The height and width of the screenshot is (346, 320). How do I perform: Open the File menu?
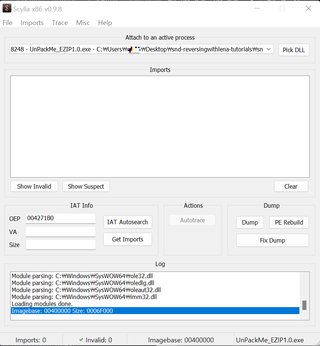click(x=7, y=23)
